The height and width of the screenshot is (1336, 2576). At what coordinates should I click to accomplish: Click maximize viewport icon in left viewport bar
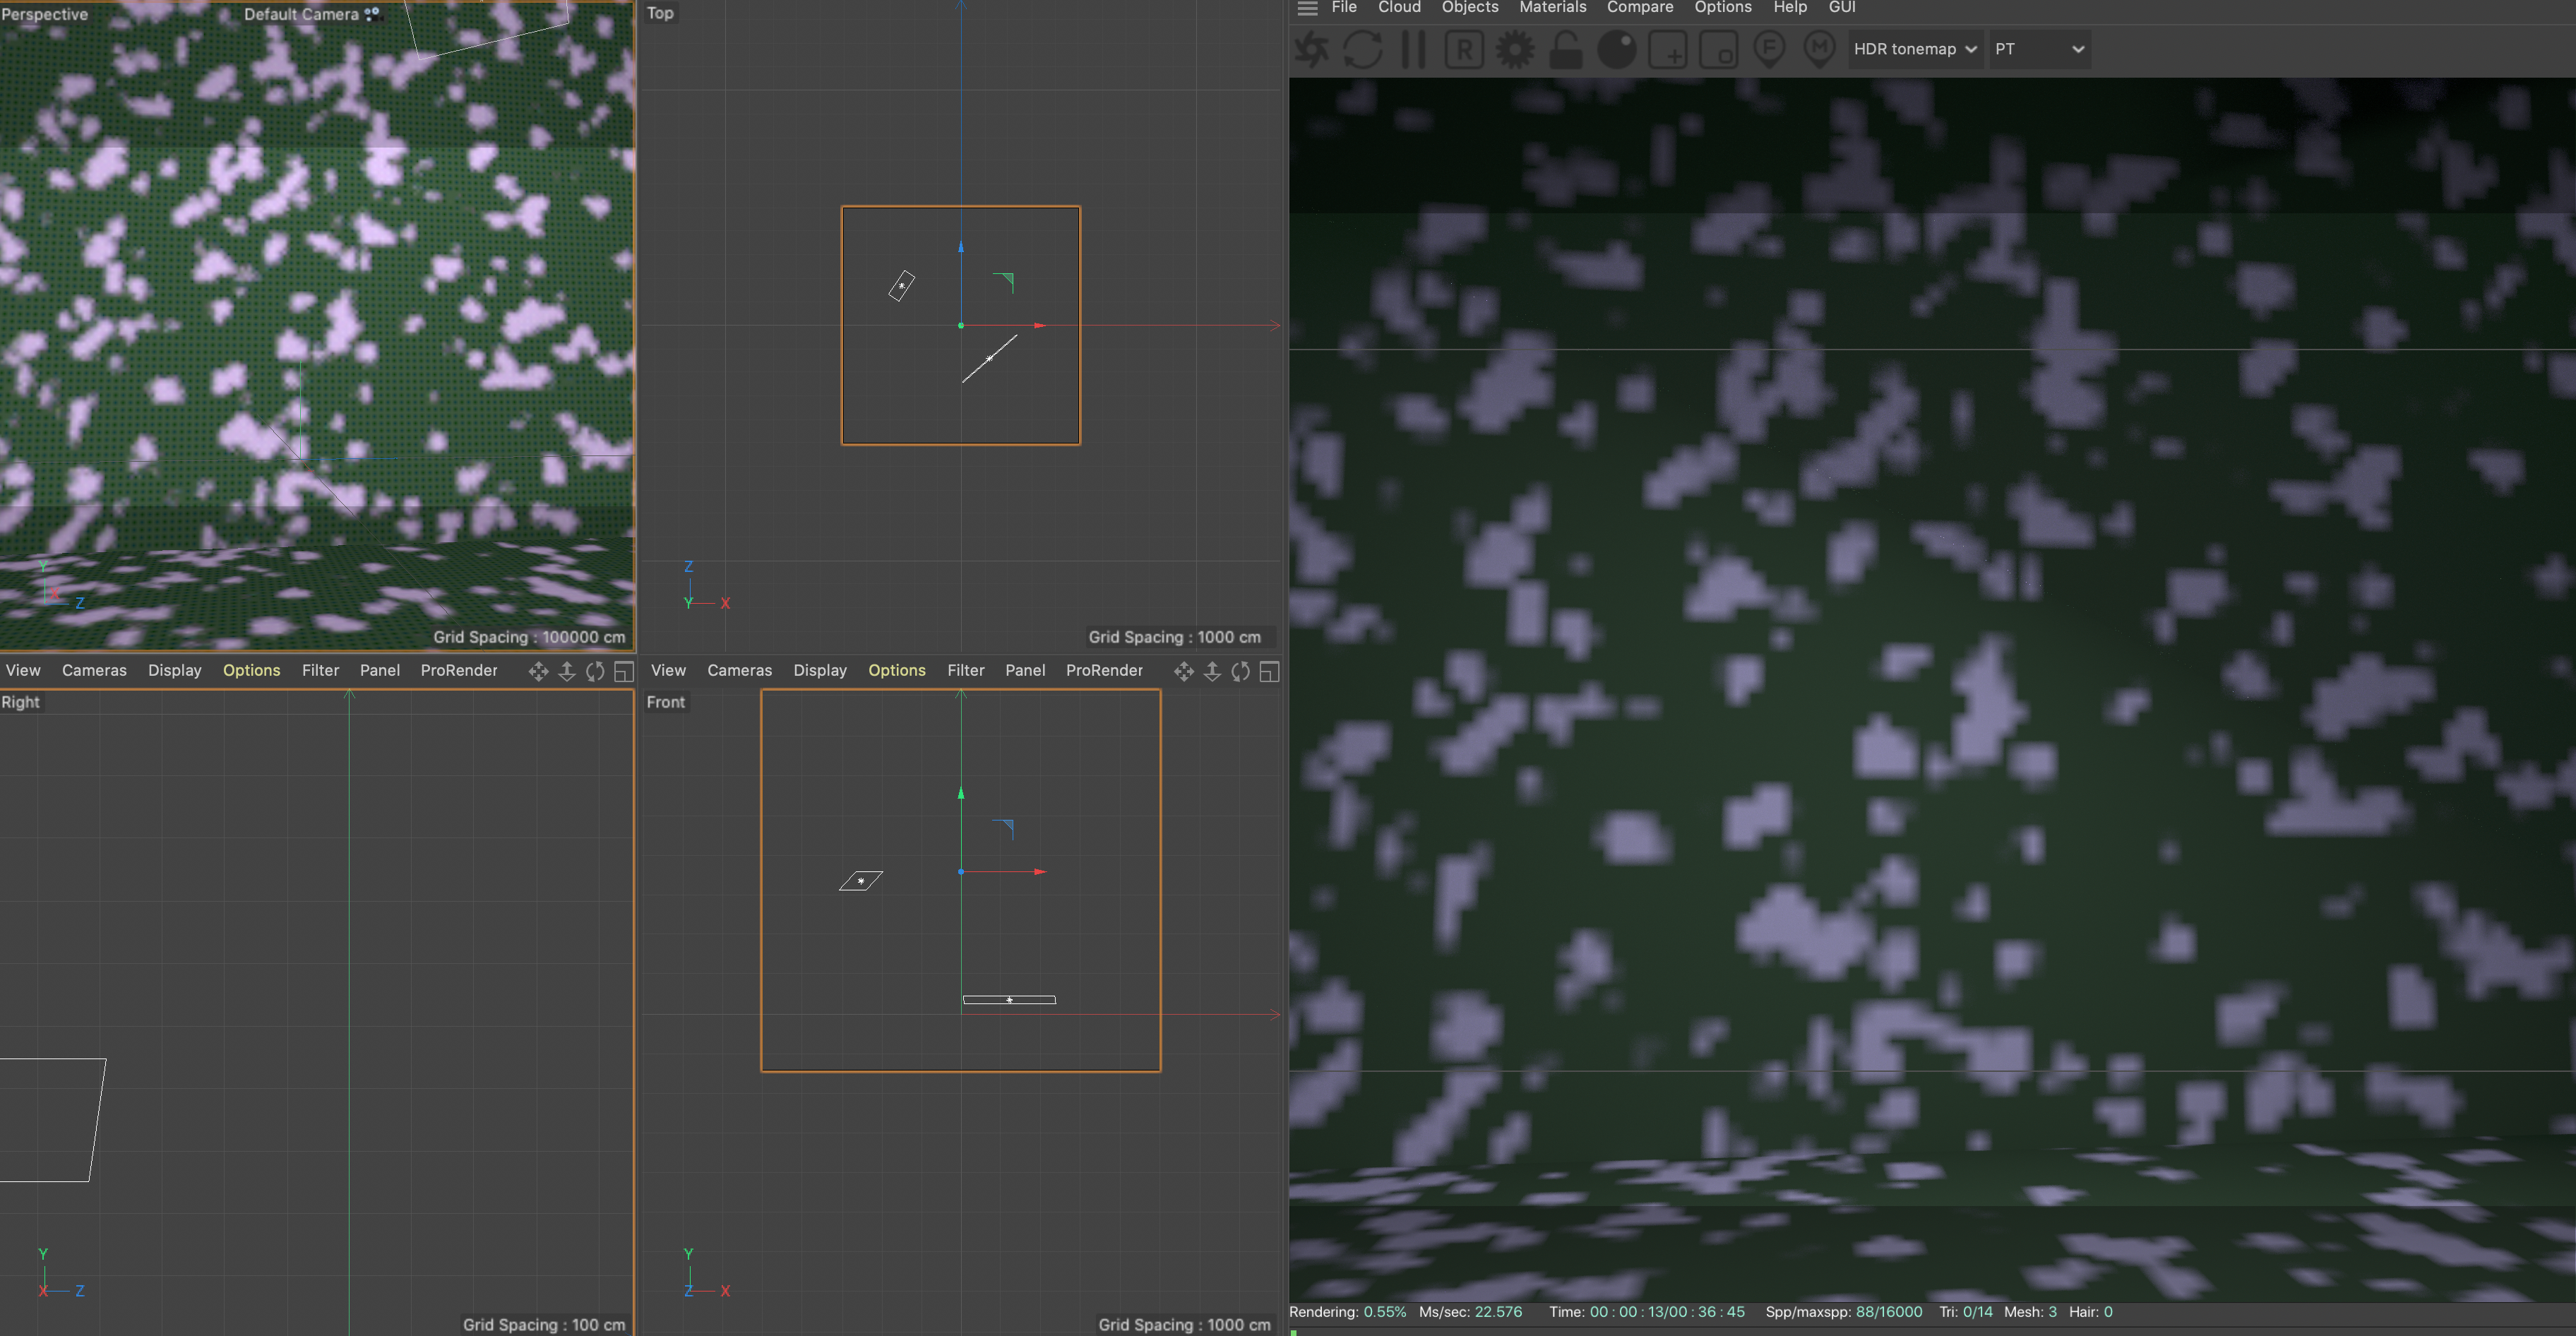click(x=624, y=672)
